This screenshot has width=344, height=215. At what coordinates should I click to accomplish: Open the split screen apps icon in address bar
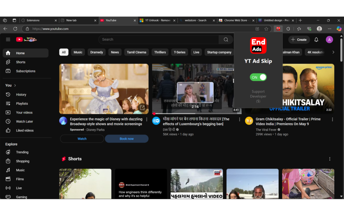[x=257, y=29]
